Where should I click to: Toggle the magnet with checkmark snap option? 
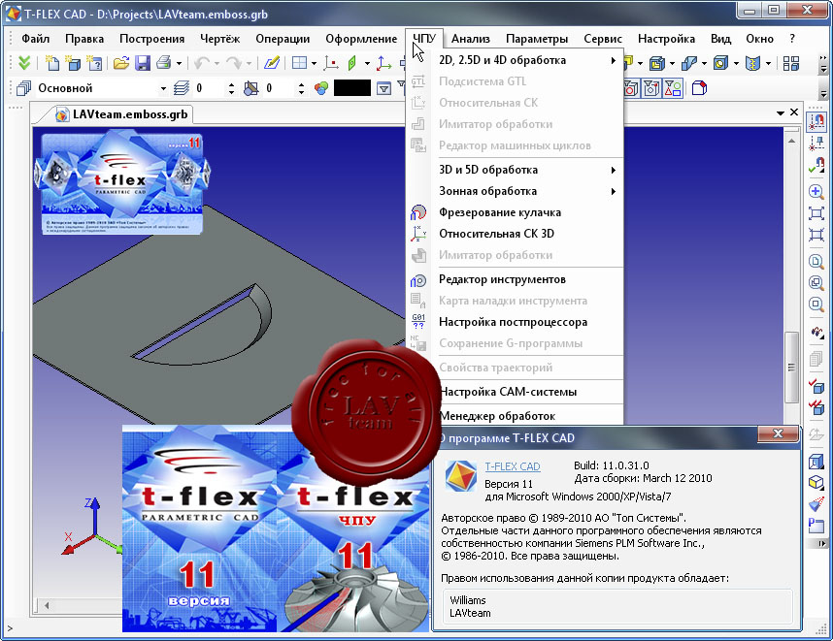tap(816, 165)
